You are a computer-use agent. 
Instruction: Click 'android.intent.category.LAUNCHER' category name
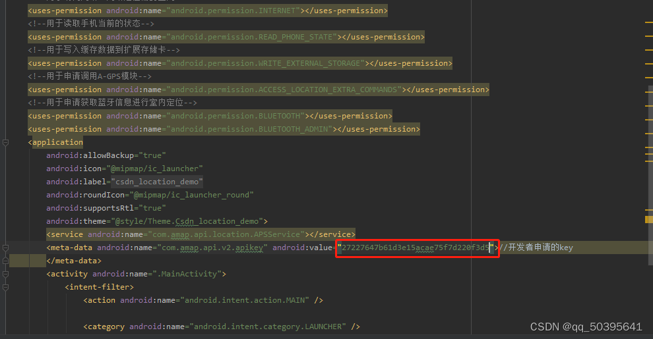coord(267,326)
